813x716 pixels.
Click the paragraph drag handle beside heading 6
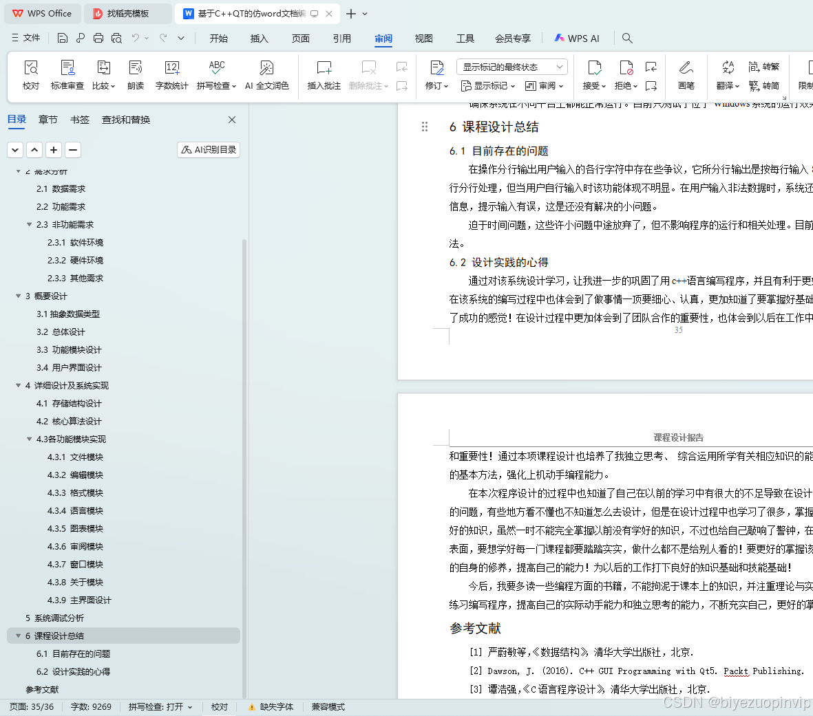click(x=425, y=127)
